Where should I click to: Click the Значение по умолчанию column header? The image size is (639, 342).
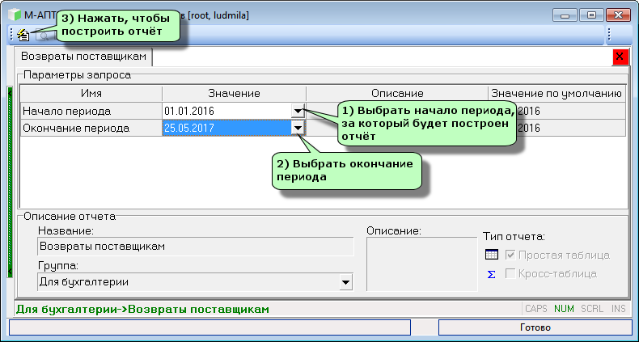coord(556,94)
